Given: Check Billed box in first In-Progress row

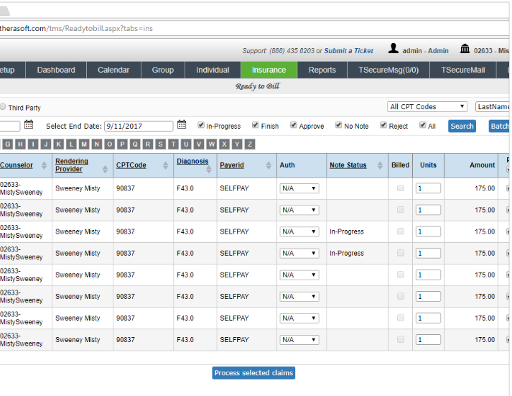Looking at the screenshot, I should 400,231.
